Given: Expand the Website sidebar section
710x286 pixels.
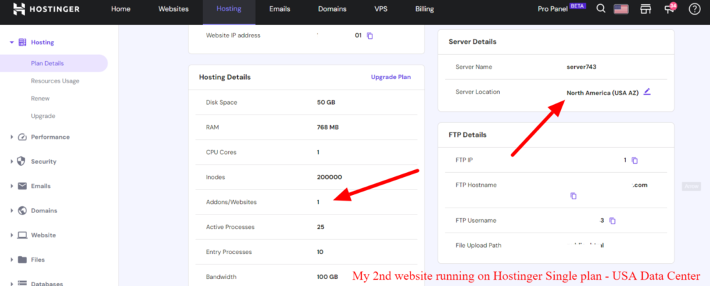Looking at the screenshot, I should [x=12, y=235].
